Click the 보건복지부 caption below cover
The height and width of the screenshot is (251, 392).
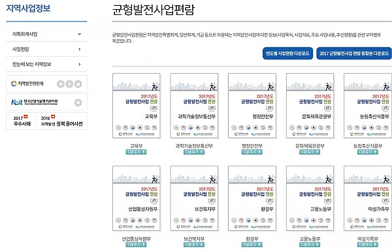(x=194, y=239)
